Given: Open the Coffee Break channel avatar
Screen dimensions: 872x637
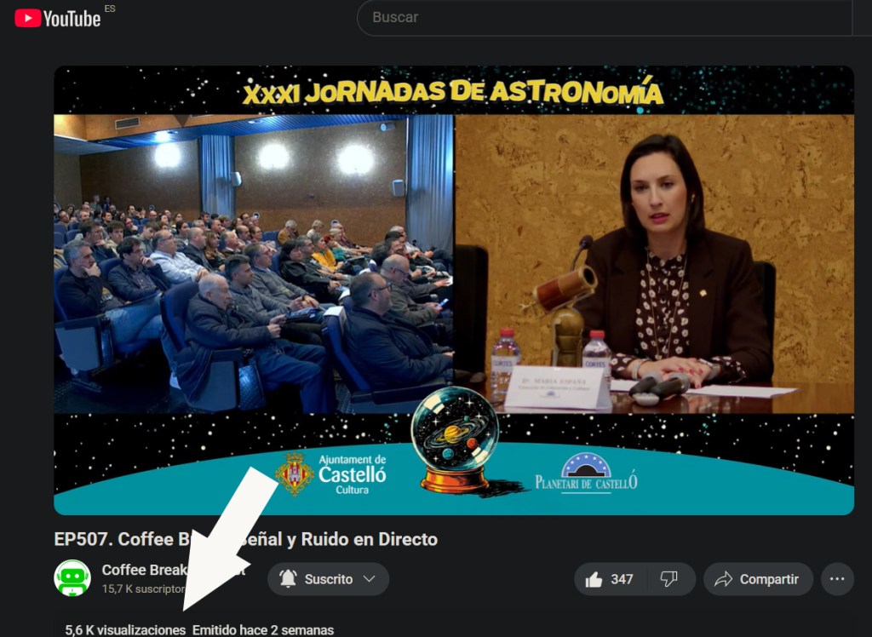Looking at the screenshot, I should 72,578.
